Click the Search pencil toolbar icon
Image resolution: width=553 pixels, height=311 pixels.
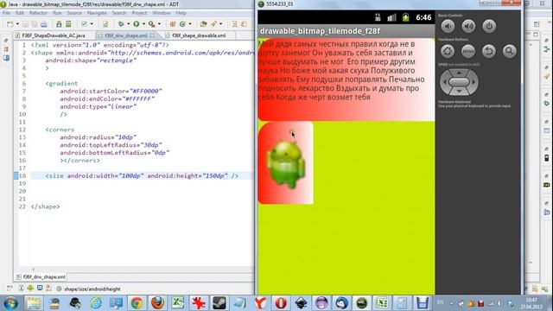213,24
